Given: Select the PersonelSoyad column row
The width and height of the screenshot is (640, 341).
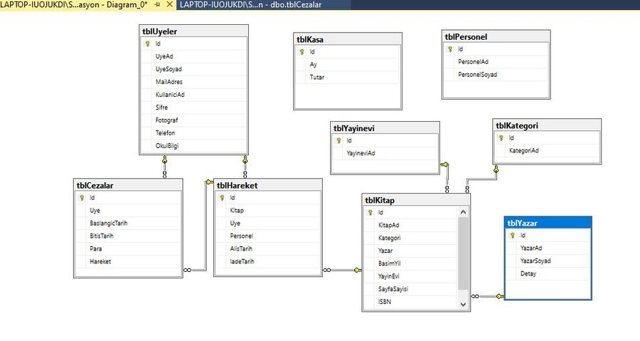Looking at the screenshot, I should click(x=496, y=74).
